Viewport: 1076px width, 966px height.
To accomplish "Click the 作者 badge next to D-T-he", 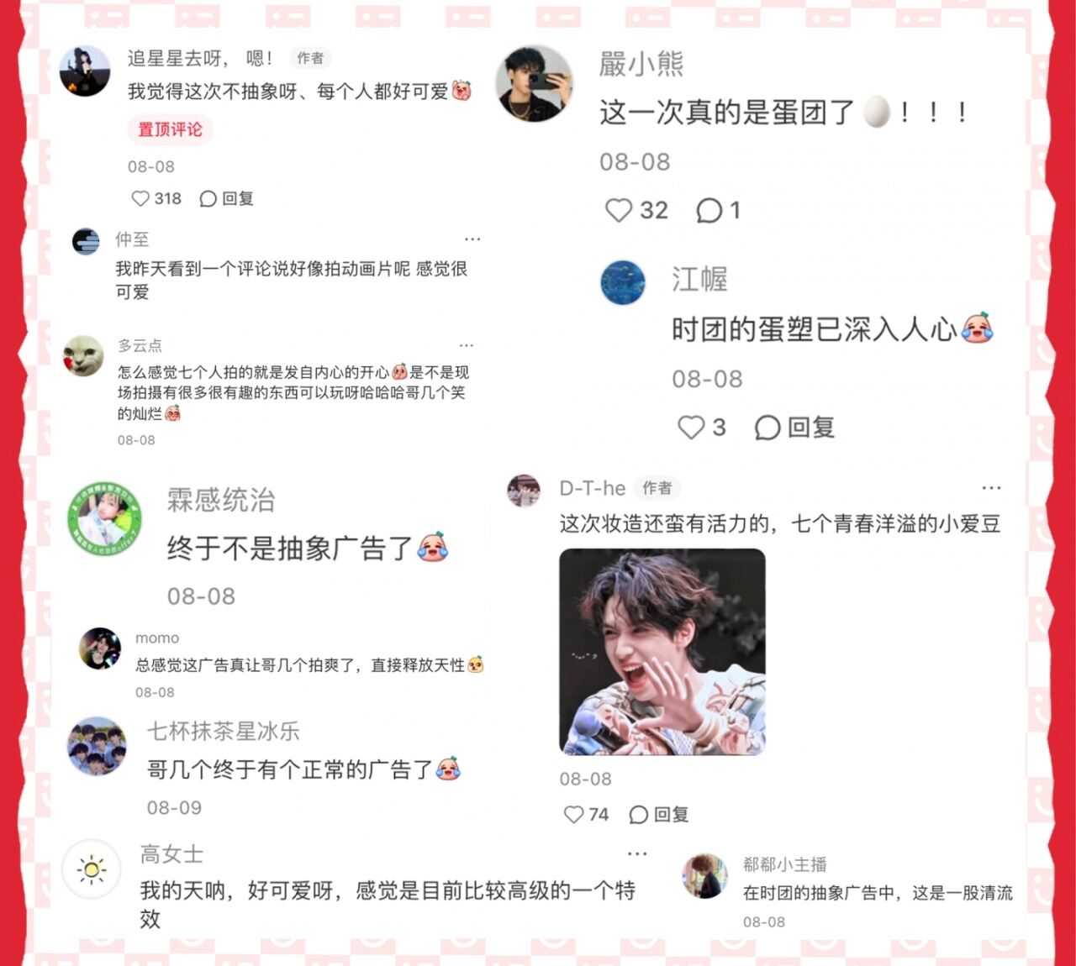I will 657,488.
